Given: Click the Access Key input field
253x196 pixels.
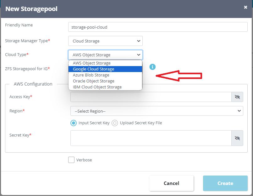Looking at the screenshot, I should [x=151, y=97].
